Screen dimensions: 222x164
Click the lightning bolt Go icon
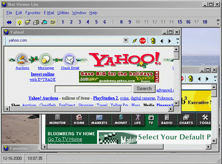(x=135, y=41)
